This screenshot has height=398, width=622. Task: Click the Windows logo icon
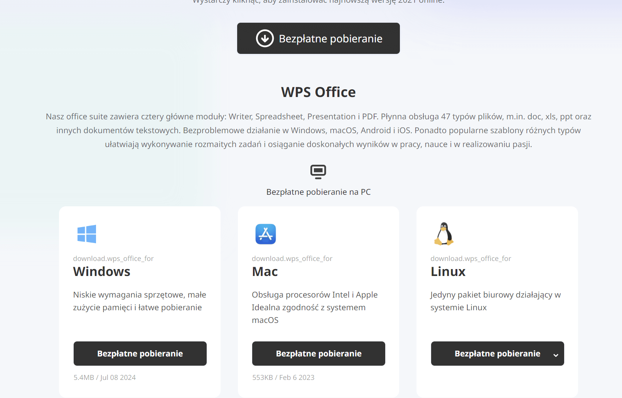(87, 234)
